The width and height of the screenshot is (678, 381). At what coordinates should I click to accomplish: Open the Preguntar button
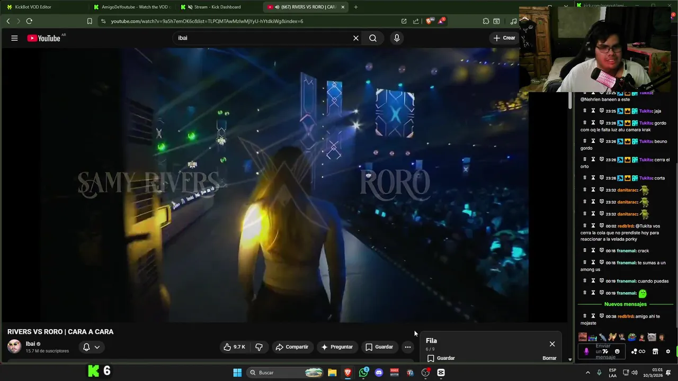coord(337,347)
